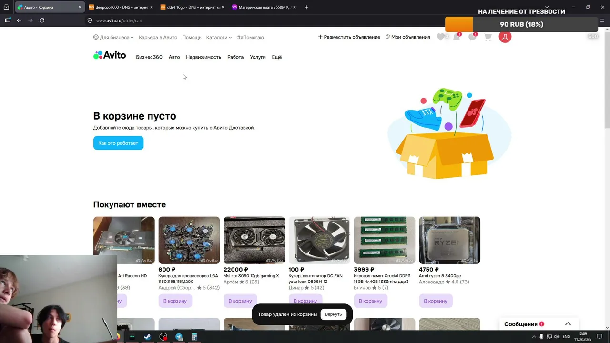Open volume control in system tray
This screenshot has height=343, width=610.
557,337
